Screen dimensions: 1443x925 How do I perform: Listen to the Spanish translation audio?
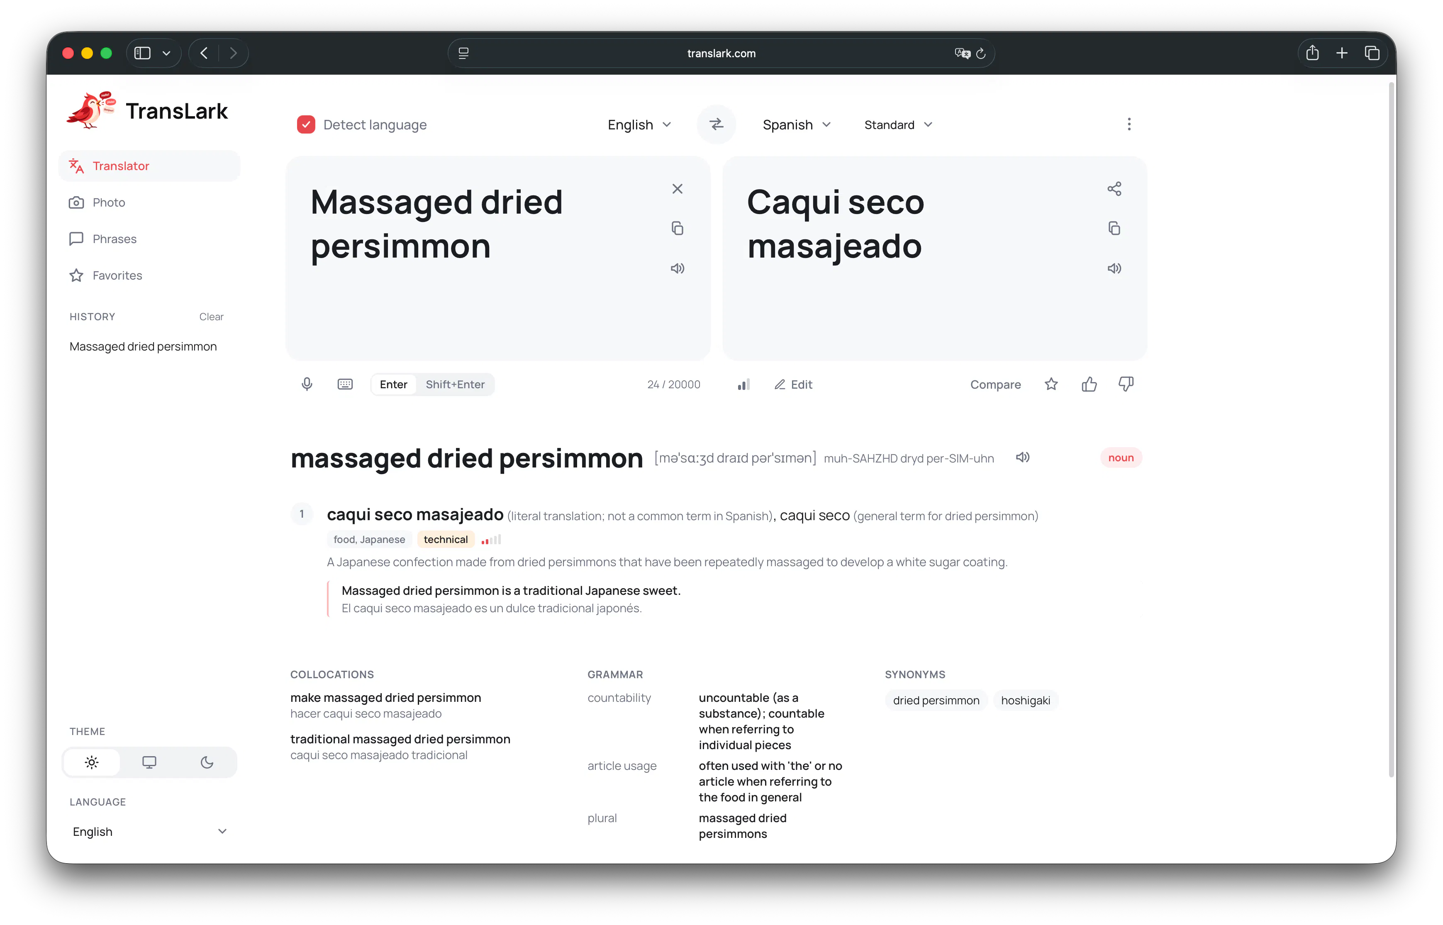[x=1114, y=268]
